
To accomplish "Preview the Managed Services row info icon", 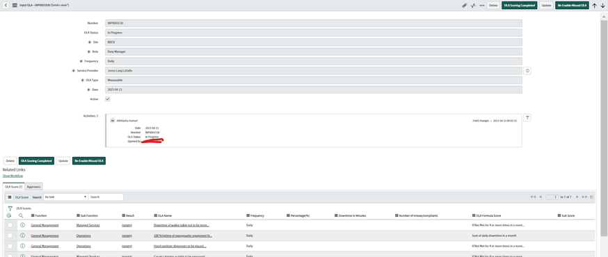I will [x=22, y=225].
